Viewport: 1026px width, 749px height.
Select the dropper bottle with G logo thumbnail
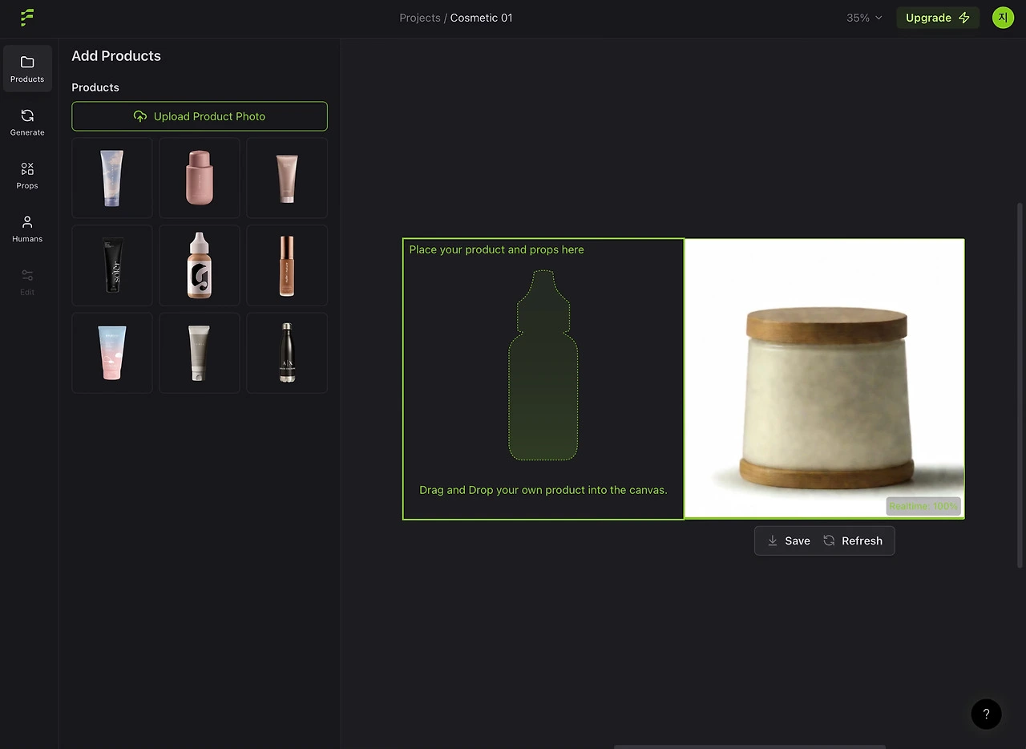[x=200, y=265]
